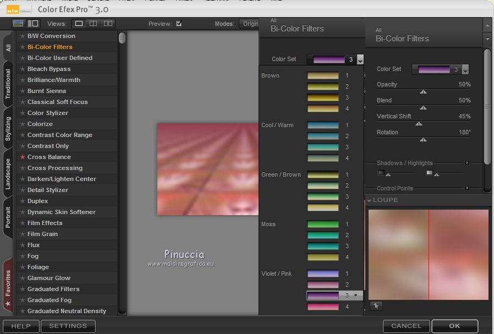Choose Violet / Pink color set 4
494x334 pixels.
[323, 306]
